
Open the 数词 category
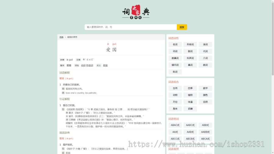tap(205, 65)
